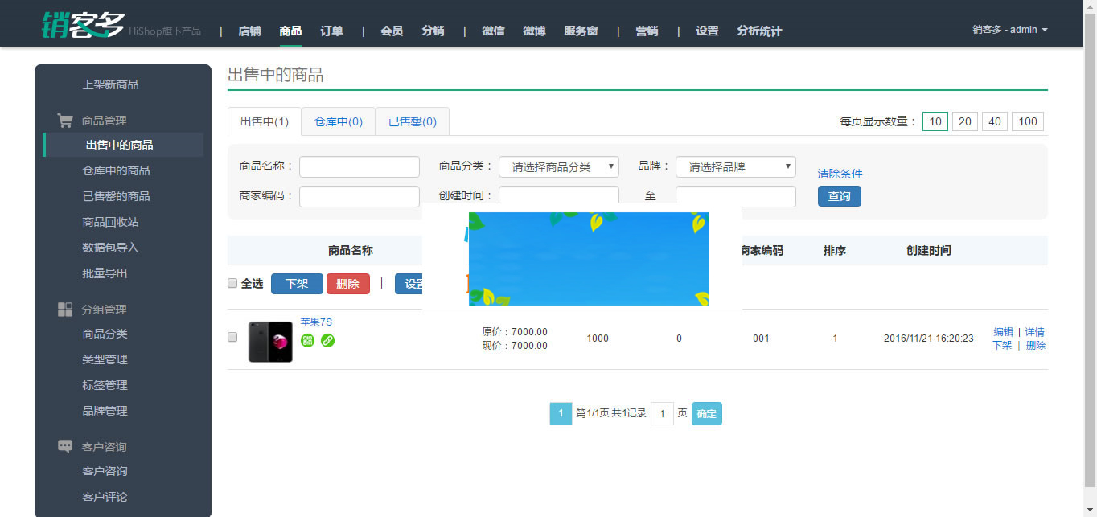Image resolution: width=1097 pixels, height=517 pixels.
Task: Open the 请选择品牌 brand dropdown
Action: point(734,166)
